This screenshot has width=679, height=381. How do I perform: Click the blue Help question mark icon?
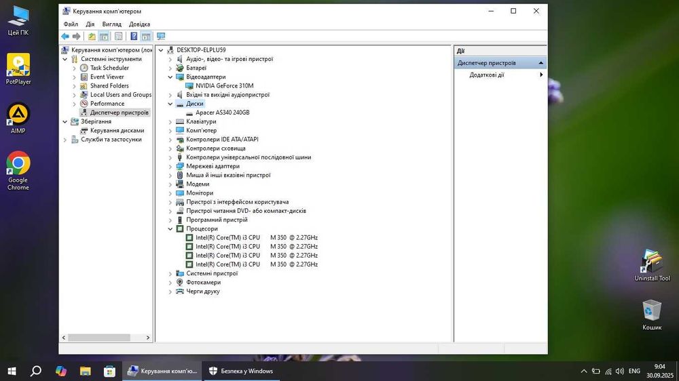(134, 37)
